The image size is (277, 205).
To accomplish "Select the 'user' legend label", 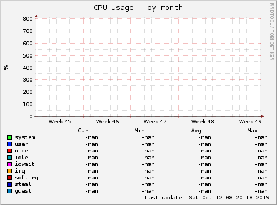I will tap(21, 144).
